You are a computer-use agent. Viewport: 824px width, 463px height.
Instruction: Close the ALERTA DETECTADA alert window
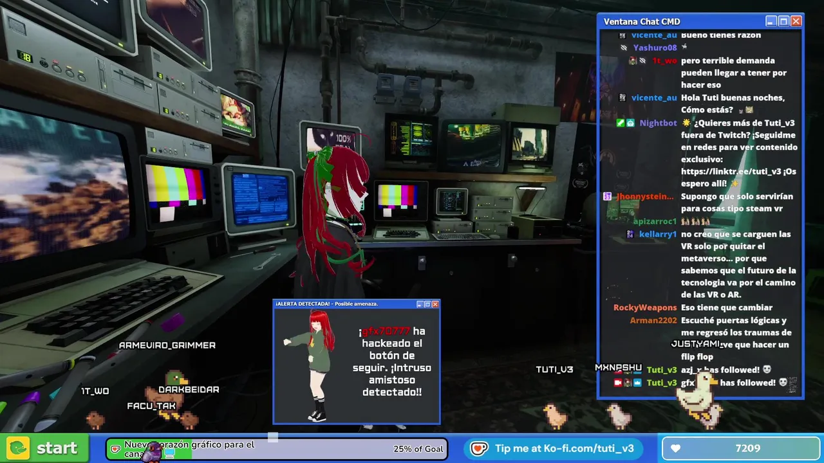point(435,304)
